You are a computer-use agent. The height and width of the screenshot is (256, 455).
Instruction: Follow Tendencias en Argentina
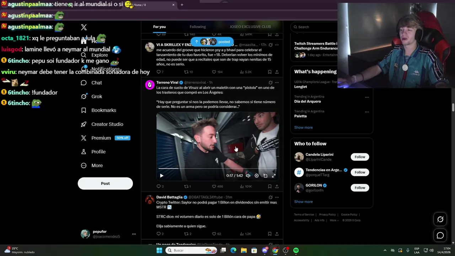[360, 172]
